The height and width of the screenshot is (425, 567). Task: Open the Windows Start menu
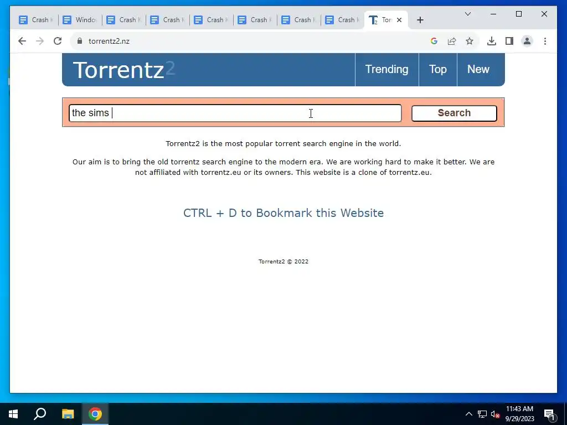[x=13, y=414]
